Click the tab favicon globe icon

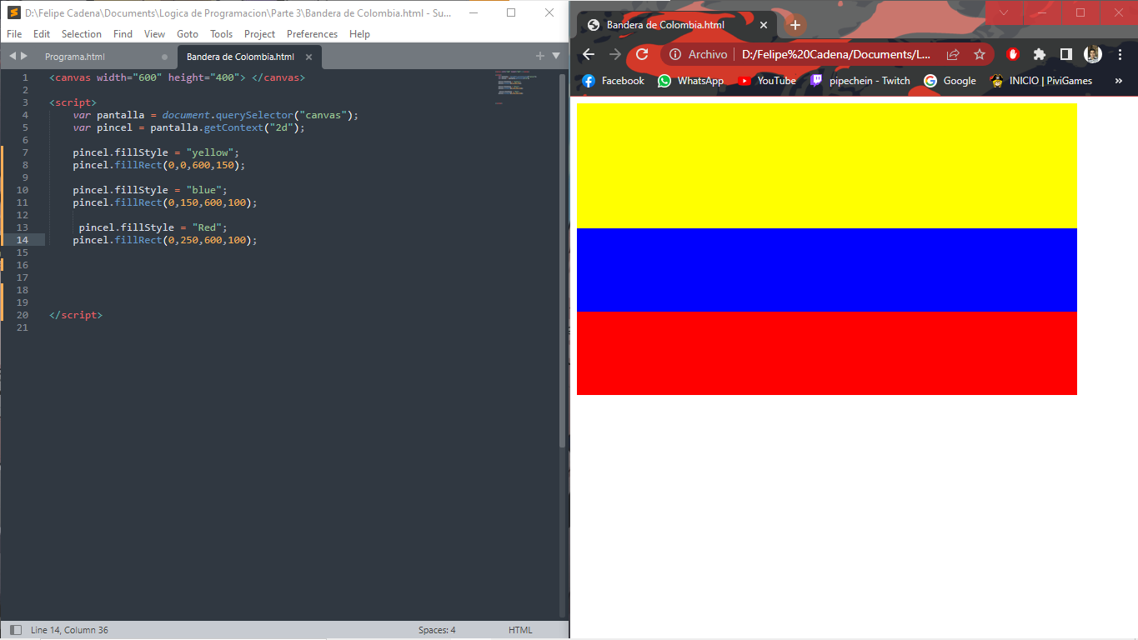594,25
